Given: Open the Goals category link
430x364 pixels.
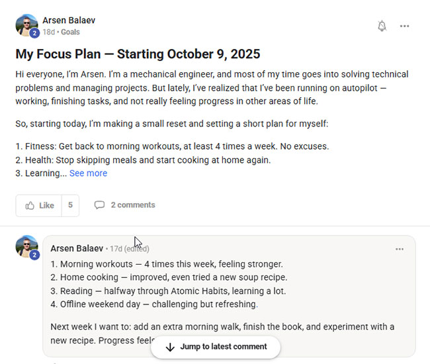Looking at the screenshot, I should point(72,32).
